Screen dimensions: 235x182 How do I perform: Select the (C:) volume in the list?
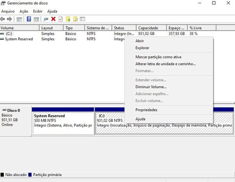click(9, 34)
